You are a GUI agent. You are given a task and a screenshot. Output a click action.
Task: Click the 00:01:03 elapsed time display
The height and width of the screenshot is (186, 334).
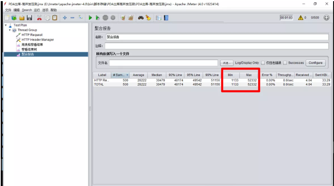point(286,17)
